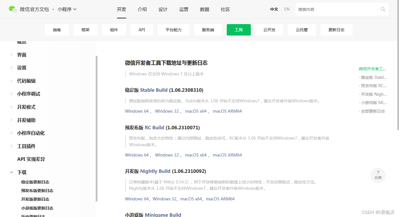Viewport: 399px width, 217px height.
Task: Open the Minigame Build link
Action: (163, 215)
